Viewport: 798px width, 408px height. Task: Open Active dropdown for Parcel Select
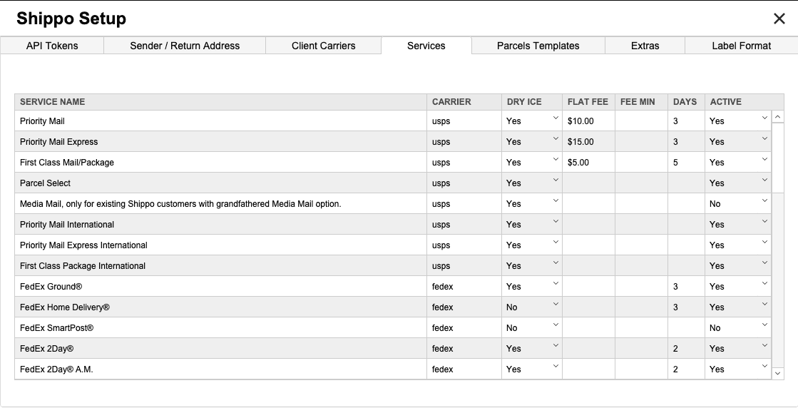click(738, 183)
